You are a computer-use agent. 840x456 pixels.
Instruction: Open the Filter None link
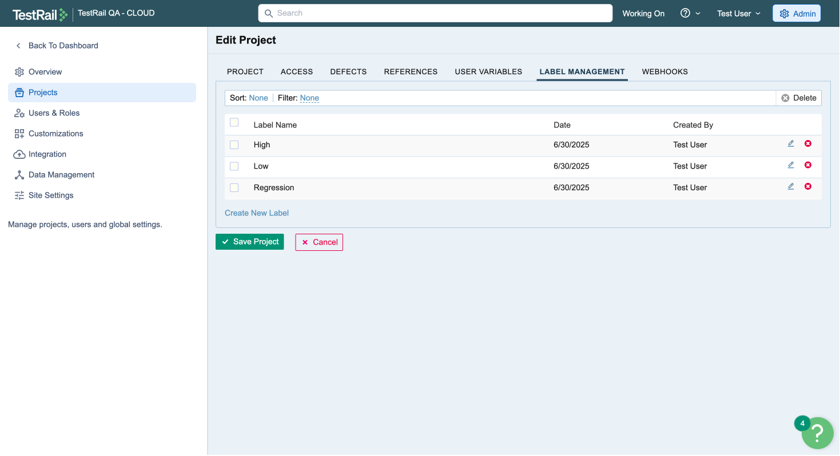309,98
